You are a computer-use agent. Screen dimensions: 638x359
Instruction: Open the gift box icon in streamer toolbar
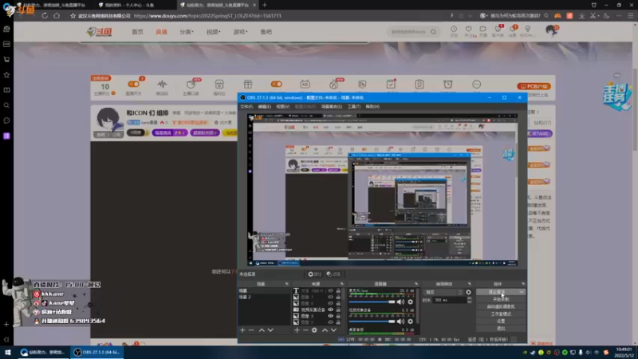coord(248,85)
